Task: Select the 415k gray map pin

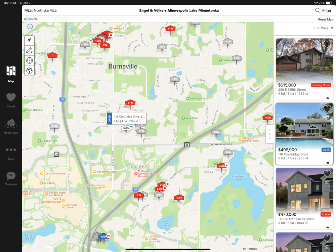Action: (55, 126)
